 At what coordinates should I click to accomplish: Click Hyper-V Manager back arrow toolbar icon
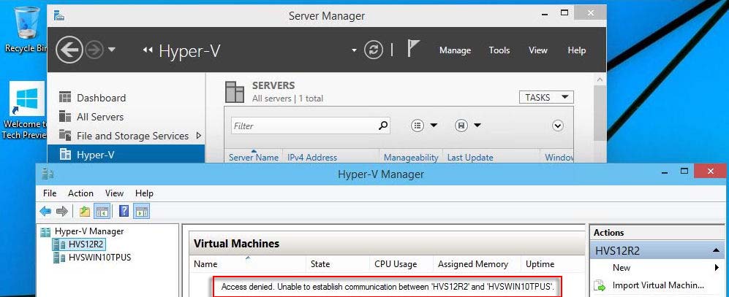(x=45, y=212)
